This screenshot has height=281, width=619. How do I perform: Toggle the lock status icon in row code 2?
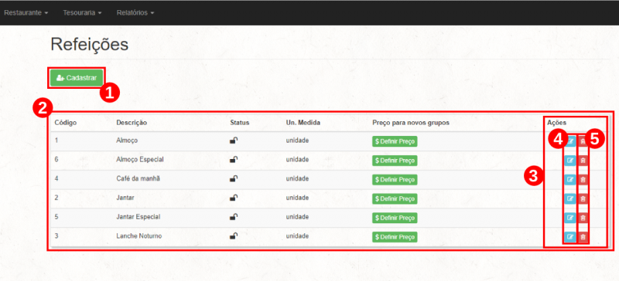[234, 198]
